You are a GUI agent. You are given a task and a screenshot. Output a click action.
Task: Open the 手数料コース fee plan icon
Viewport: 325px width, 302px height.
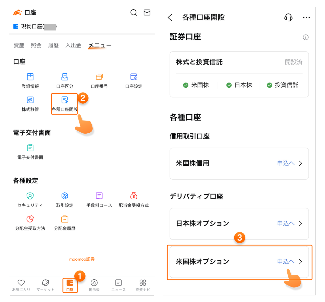99,199
